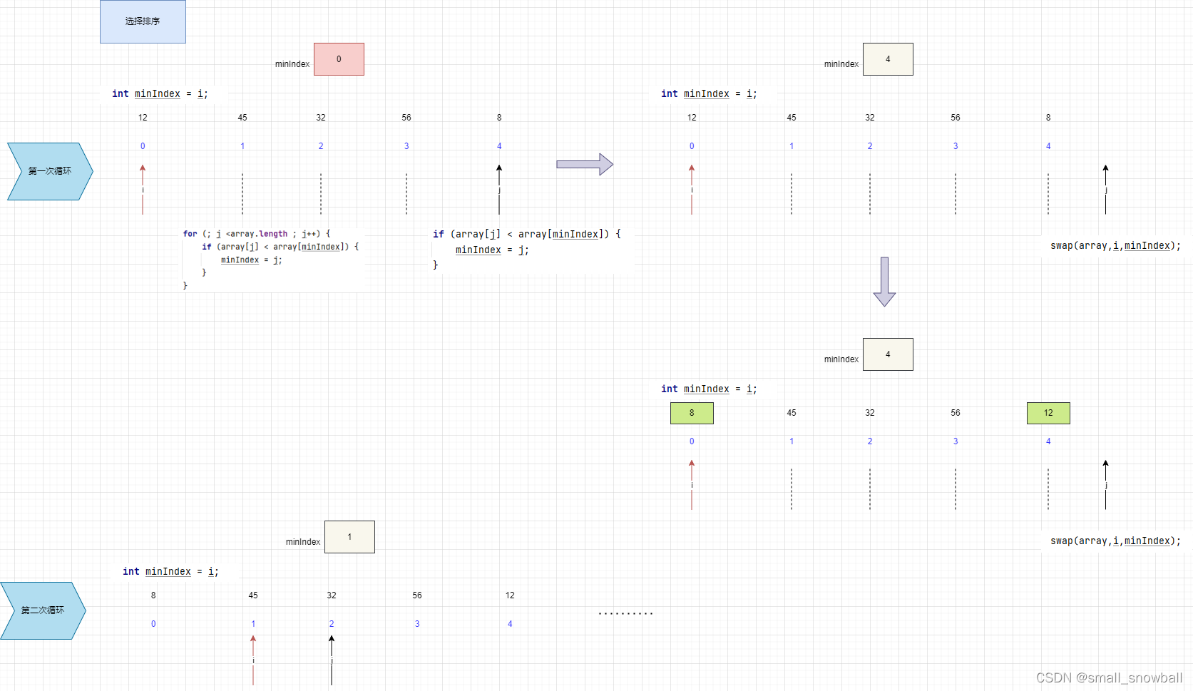
Task: Click the black j arrow in the 第二次循环 row
Action: (x=332, y=660)
